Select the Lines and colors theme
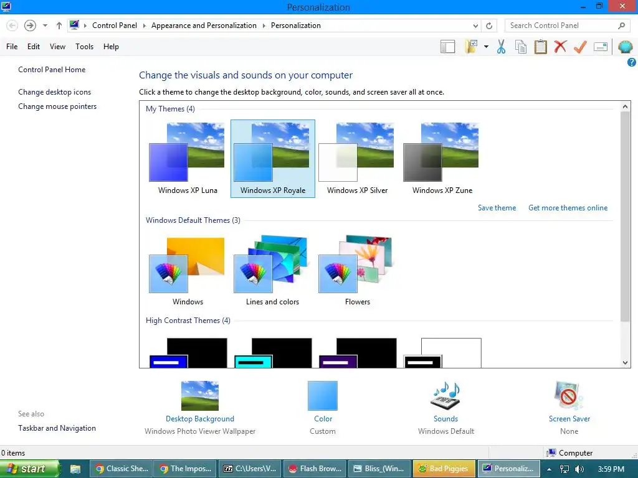Image resolution: width=638 pixels, height=478 pixels. point(273,271)
